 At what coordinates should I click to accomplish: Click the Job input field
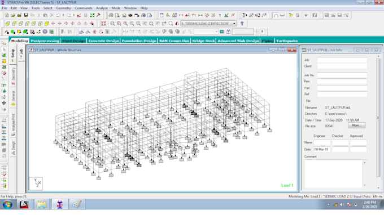342,60
